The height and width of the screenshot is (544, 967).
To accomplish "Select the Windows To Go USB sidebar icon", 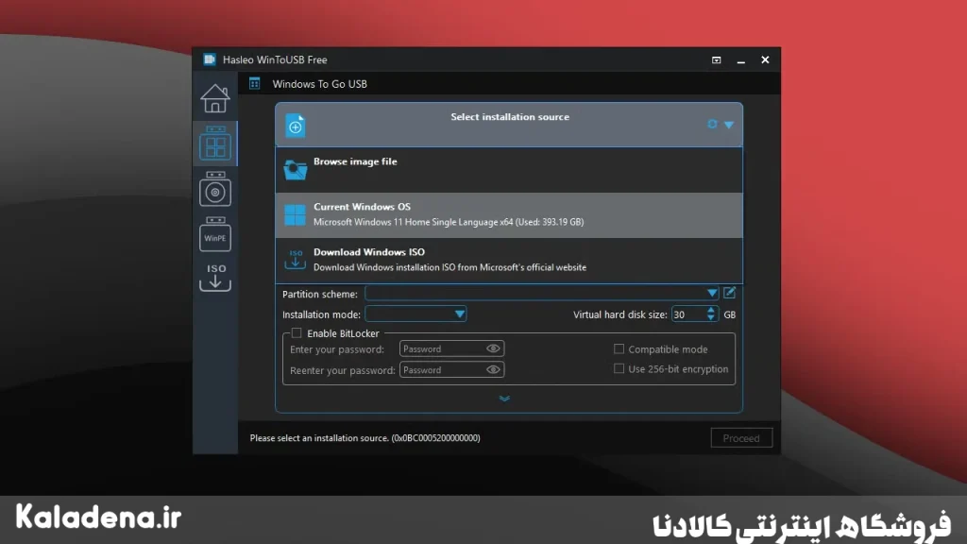I will coord(215,144).
